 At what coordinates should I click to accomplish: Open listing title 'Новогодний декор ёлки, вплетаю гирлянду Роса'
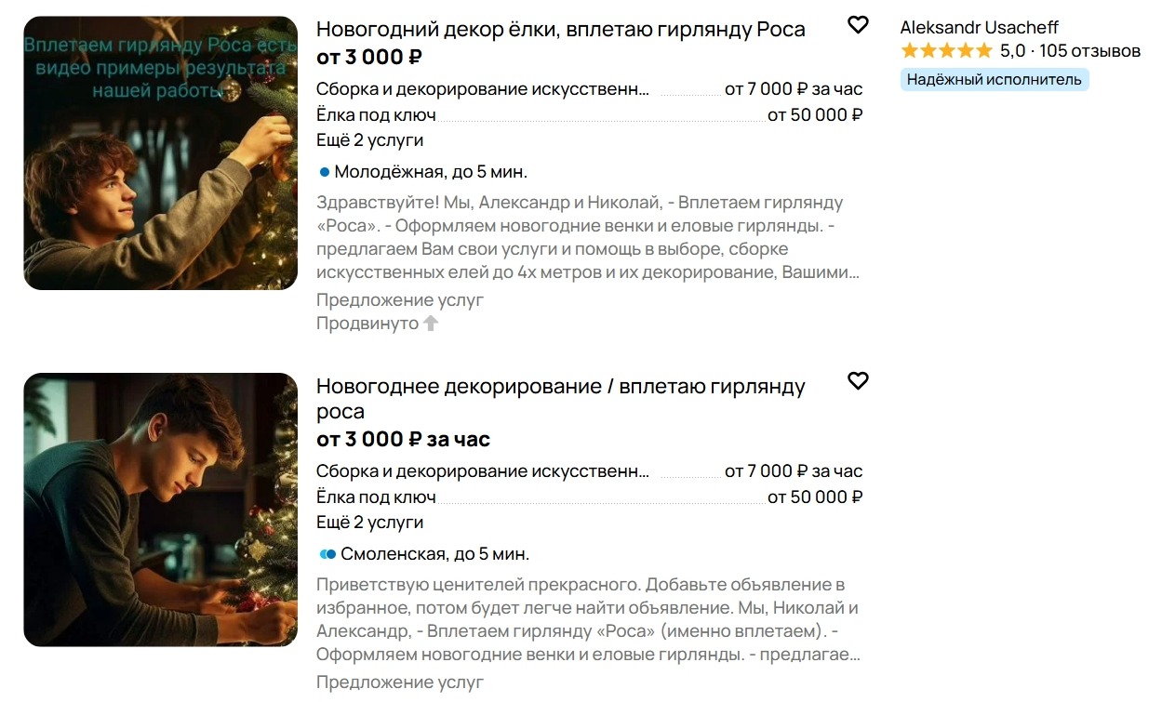(560, 30)
